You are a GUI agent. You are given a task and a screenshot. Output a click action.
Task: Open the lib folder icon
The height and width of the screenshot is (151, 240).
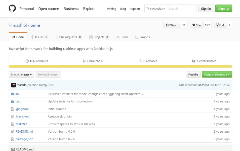pyautogui.click(x=13, y=94)
